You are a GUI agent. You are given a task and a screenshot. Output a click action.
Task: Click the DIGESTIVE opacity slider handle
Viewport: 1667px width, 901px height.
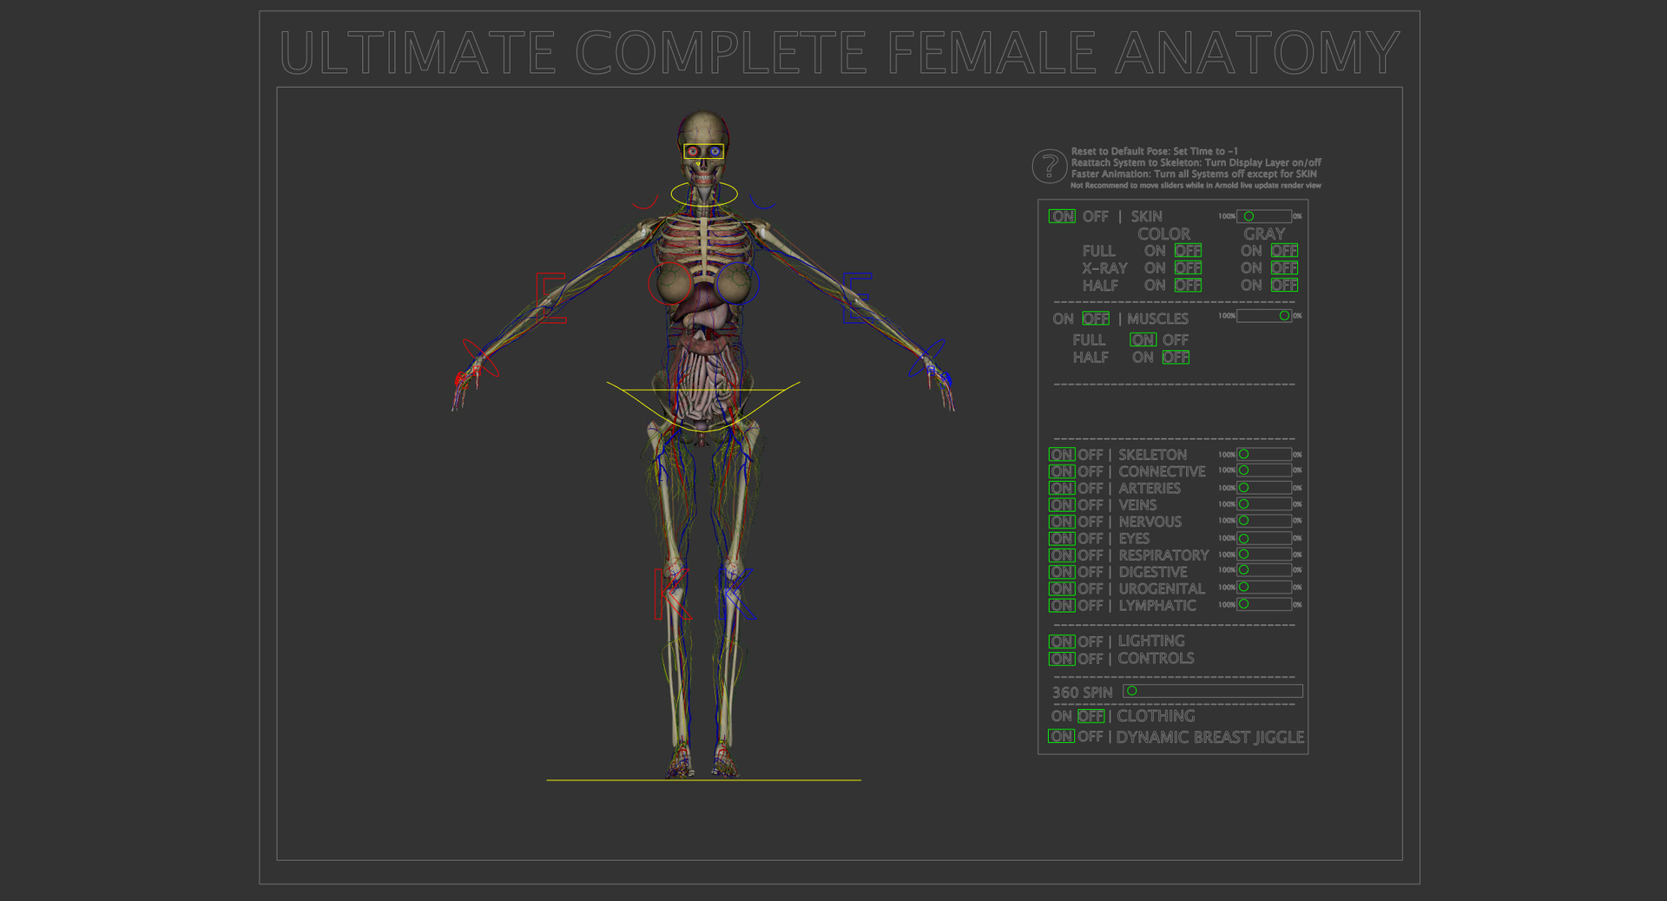pos(1243,570)
